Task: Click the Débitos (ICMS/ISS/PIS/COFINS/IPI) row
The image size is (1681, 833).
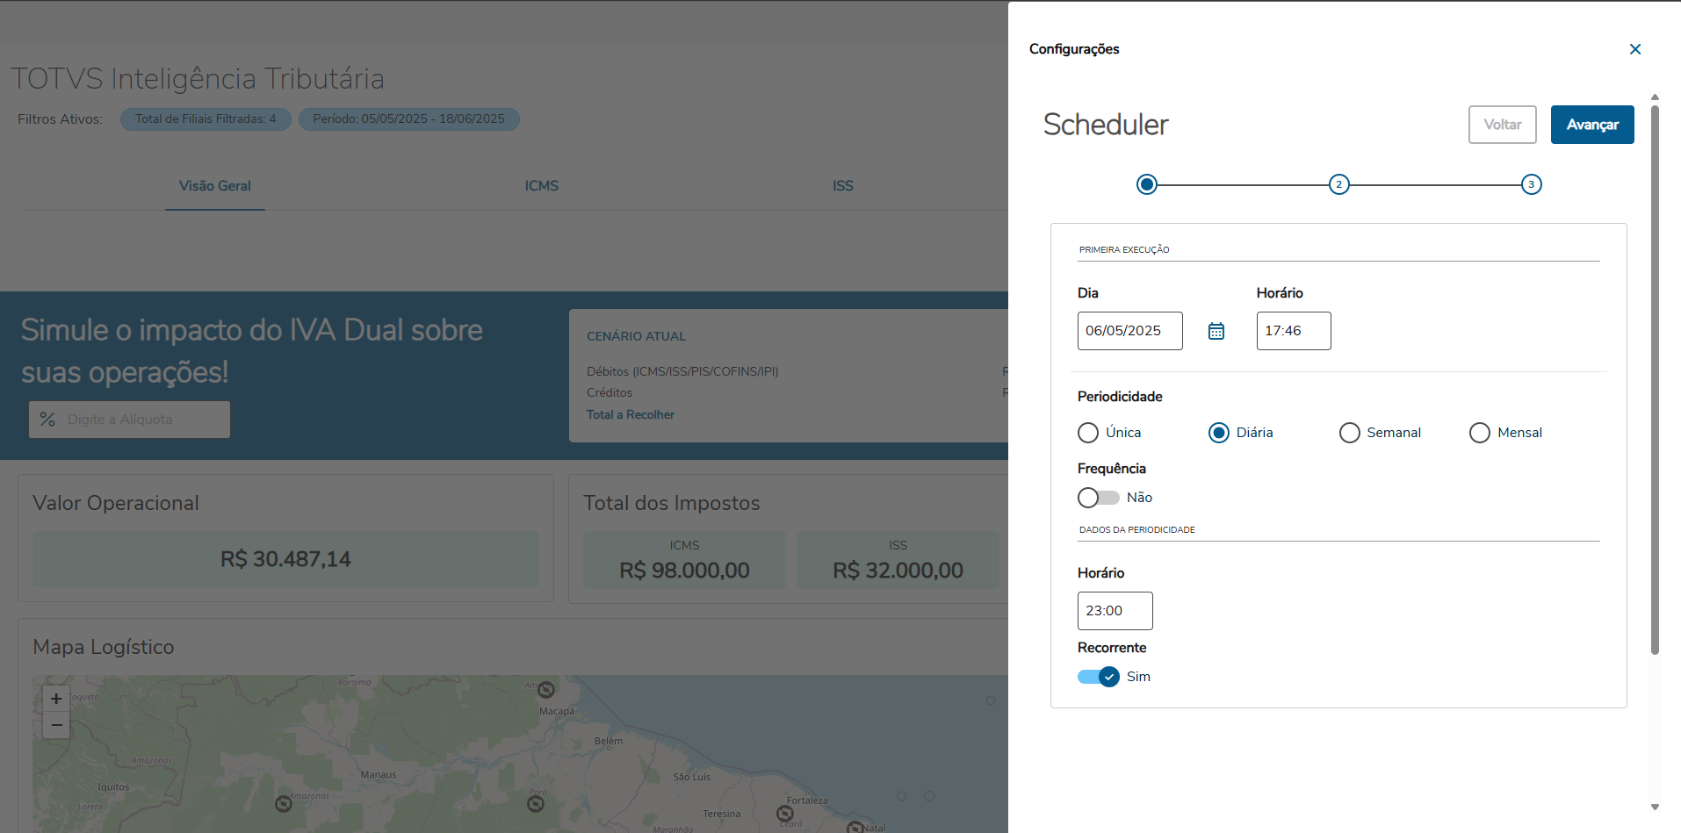Action: (x=682, y=371)
